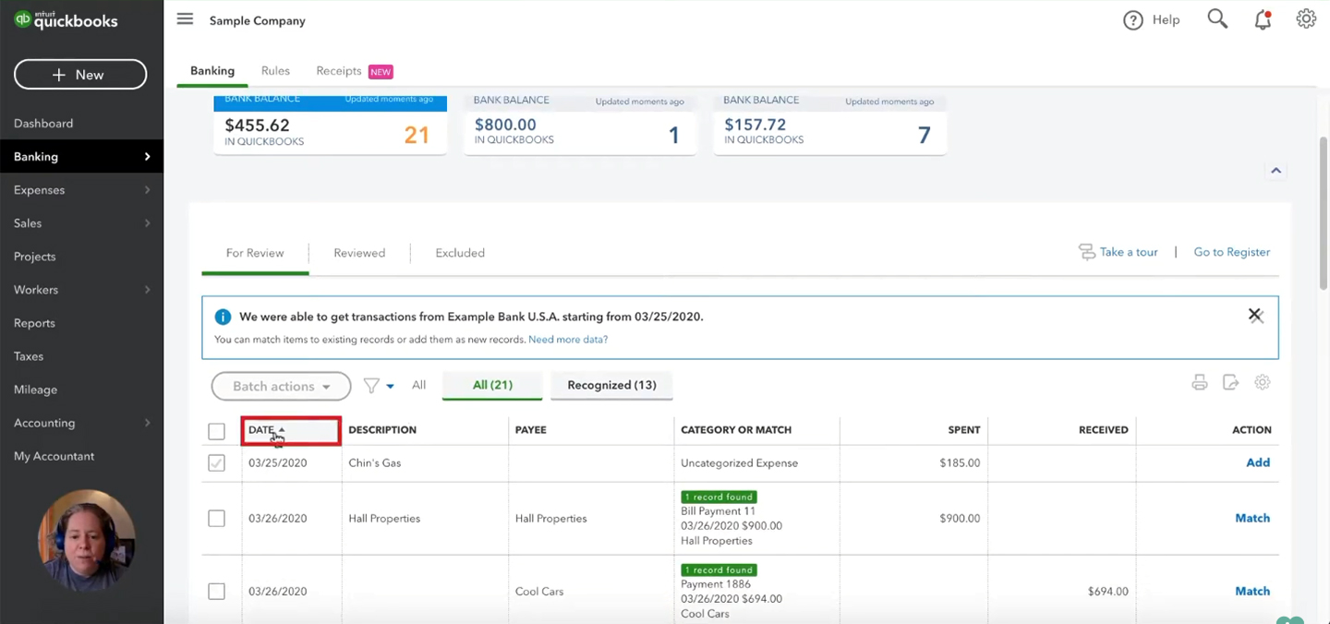Select the All (21) filter tab
1330x624 pixels.
[x=492, y=385]
